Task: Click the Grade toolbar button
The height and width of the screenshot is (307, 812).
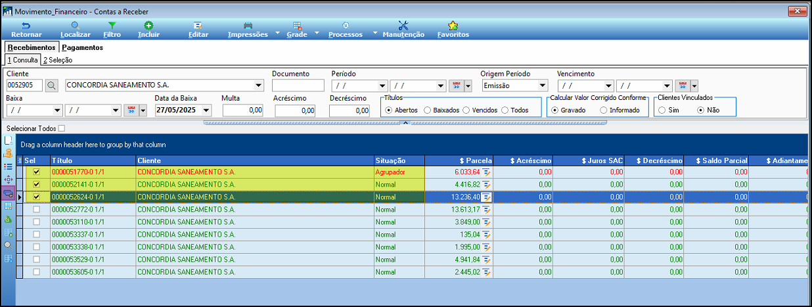Action: point(297,30)
